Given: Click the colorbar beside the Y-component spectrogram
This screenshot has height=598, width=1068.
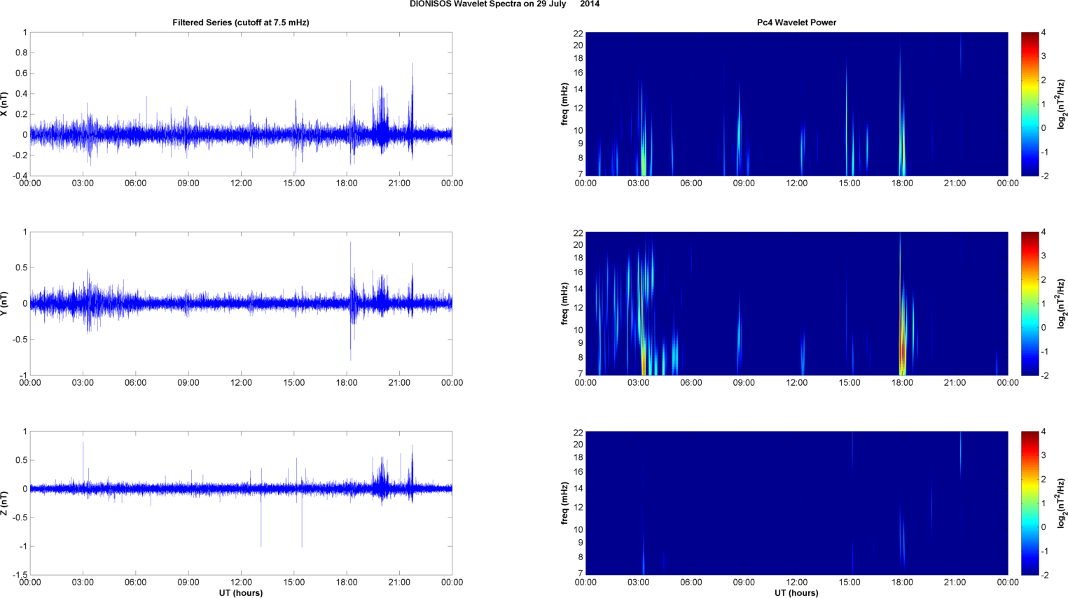Looking at the screenshot, I should (x=1029, y=303).
